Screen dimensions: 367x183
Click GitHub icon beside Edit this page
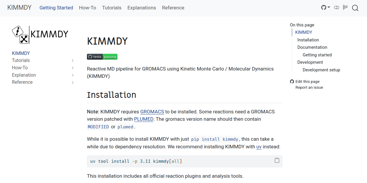(x=292, y=82)
